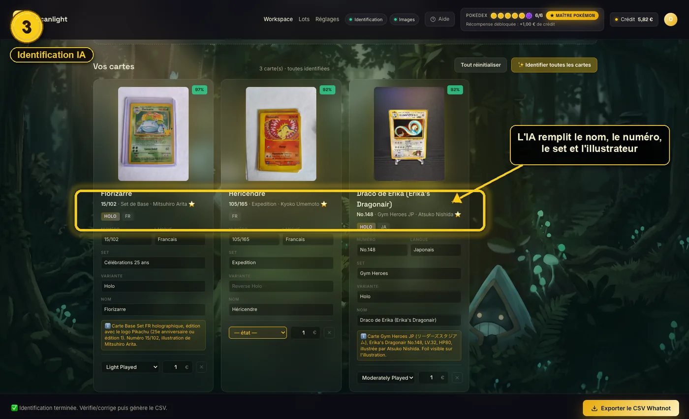Go to the Lots section
Screen dimensions: 689x419
pos(304,19)
